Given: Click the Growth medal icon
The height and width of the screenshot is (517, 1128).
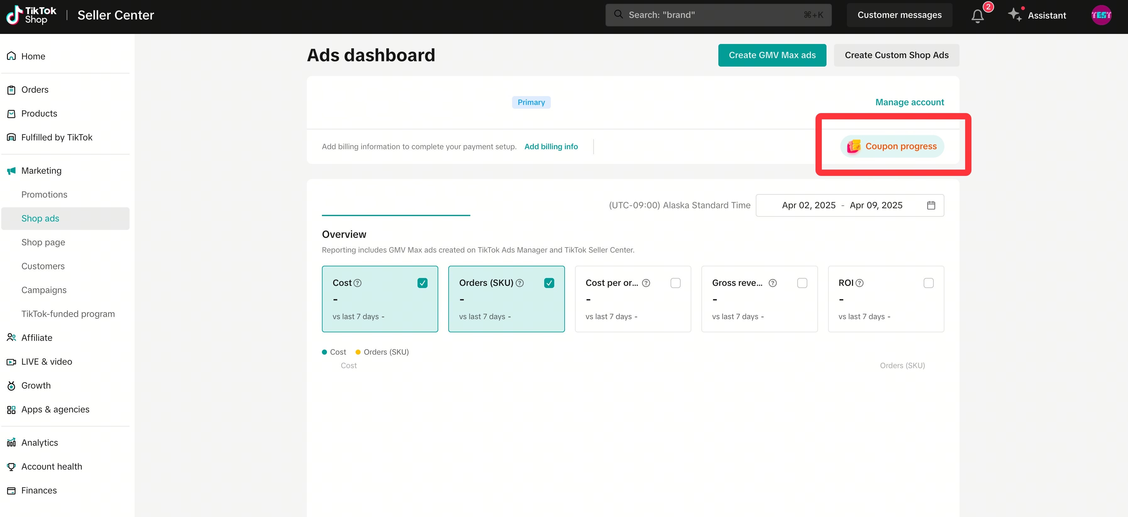Looking at the screenshot, I should pos(11,386).
